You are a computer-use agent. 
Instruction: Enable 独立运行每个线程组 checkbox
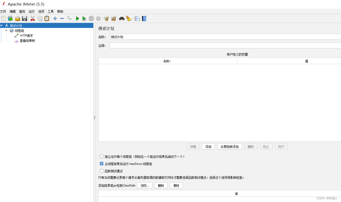tap(102, 156)
